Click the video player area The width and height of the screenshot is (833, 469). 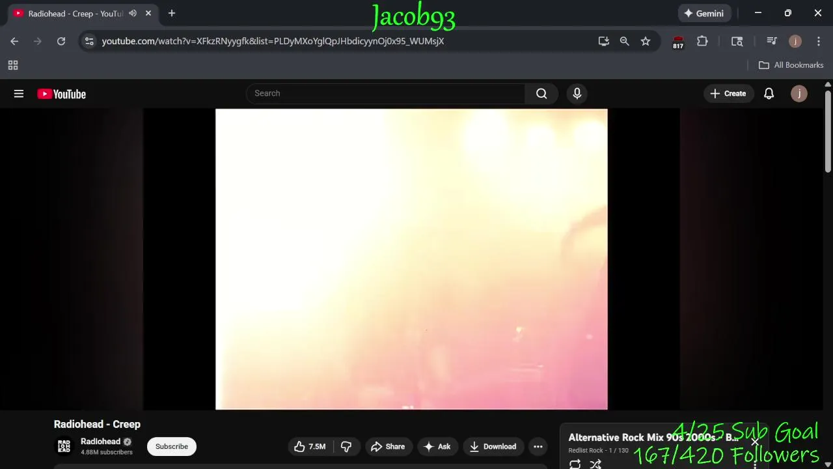click(x=411, y=259)
